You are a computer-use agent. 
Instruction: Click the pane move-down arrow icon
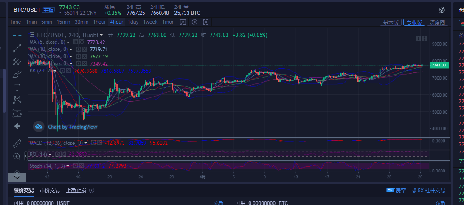pyautogui.click(x=419, y=39)
